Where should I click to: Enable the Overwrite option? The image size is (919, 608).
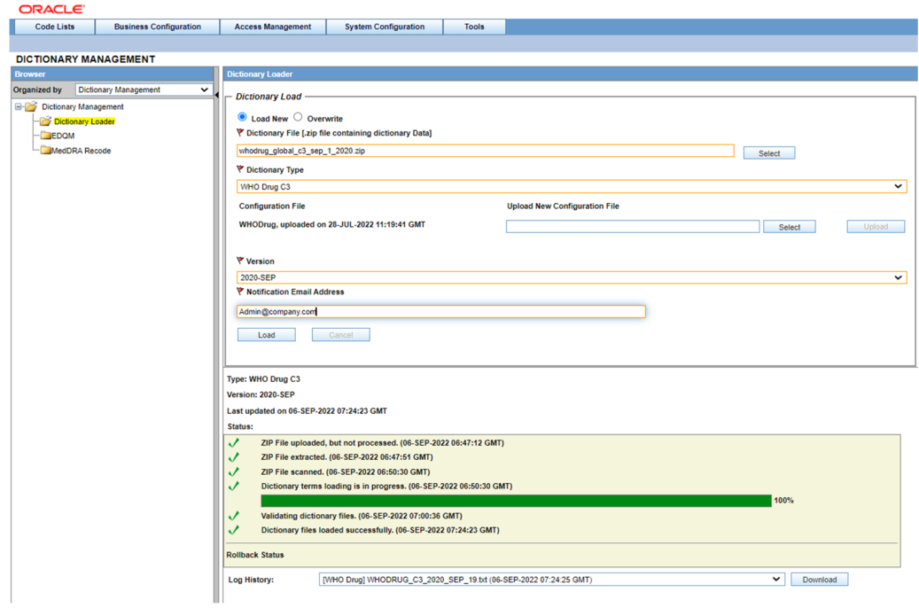point(299,117)
